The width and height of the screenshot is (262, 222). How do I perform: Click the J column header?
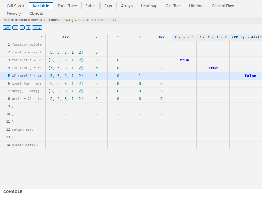[140, 37]
